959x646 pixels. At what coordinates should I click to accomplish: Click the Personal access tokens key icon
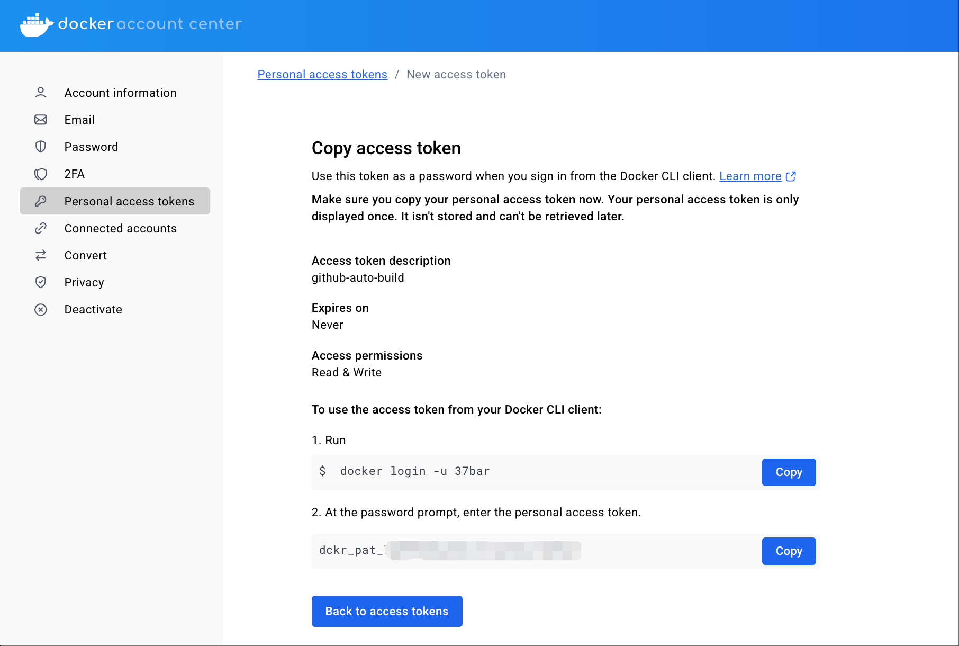(41, 201)
